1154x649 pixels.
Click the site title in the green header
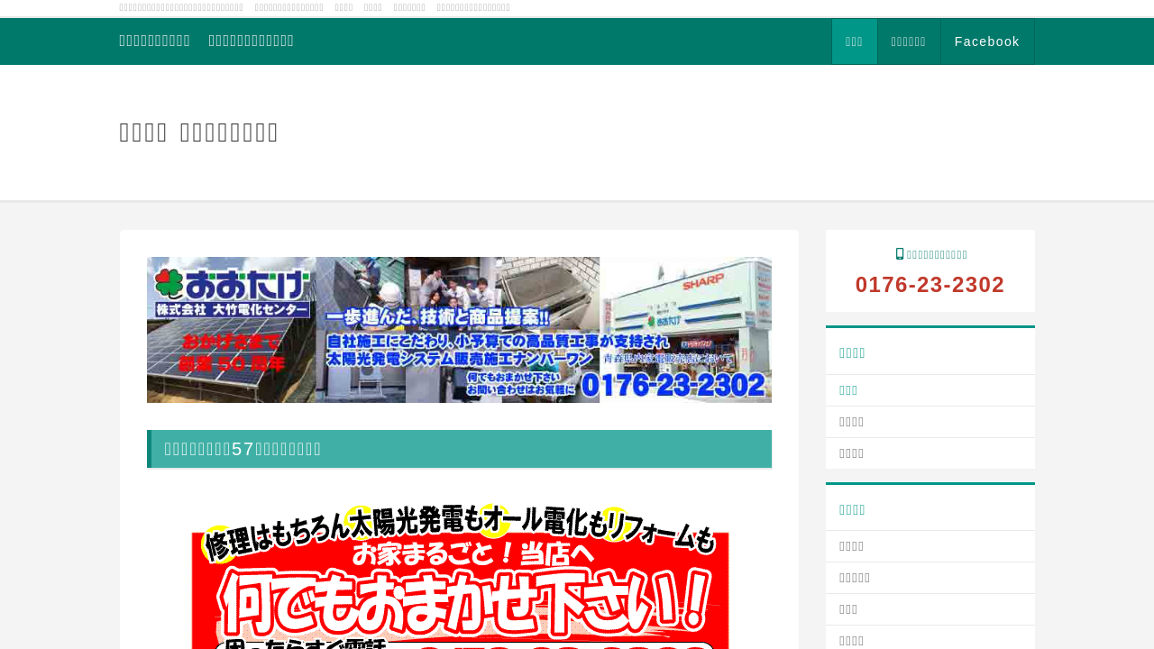click(x=154, y=41)
